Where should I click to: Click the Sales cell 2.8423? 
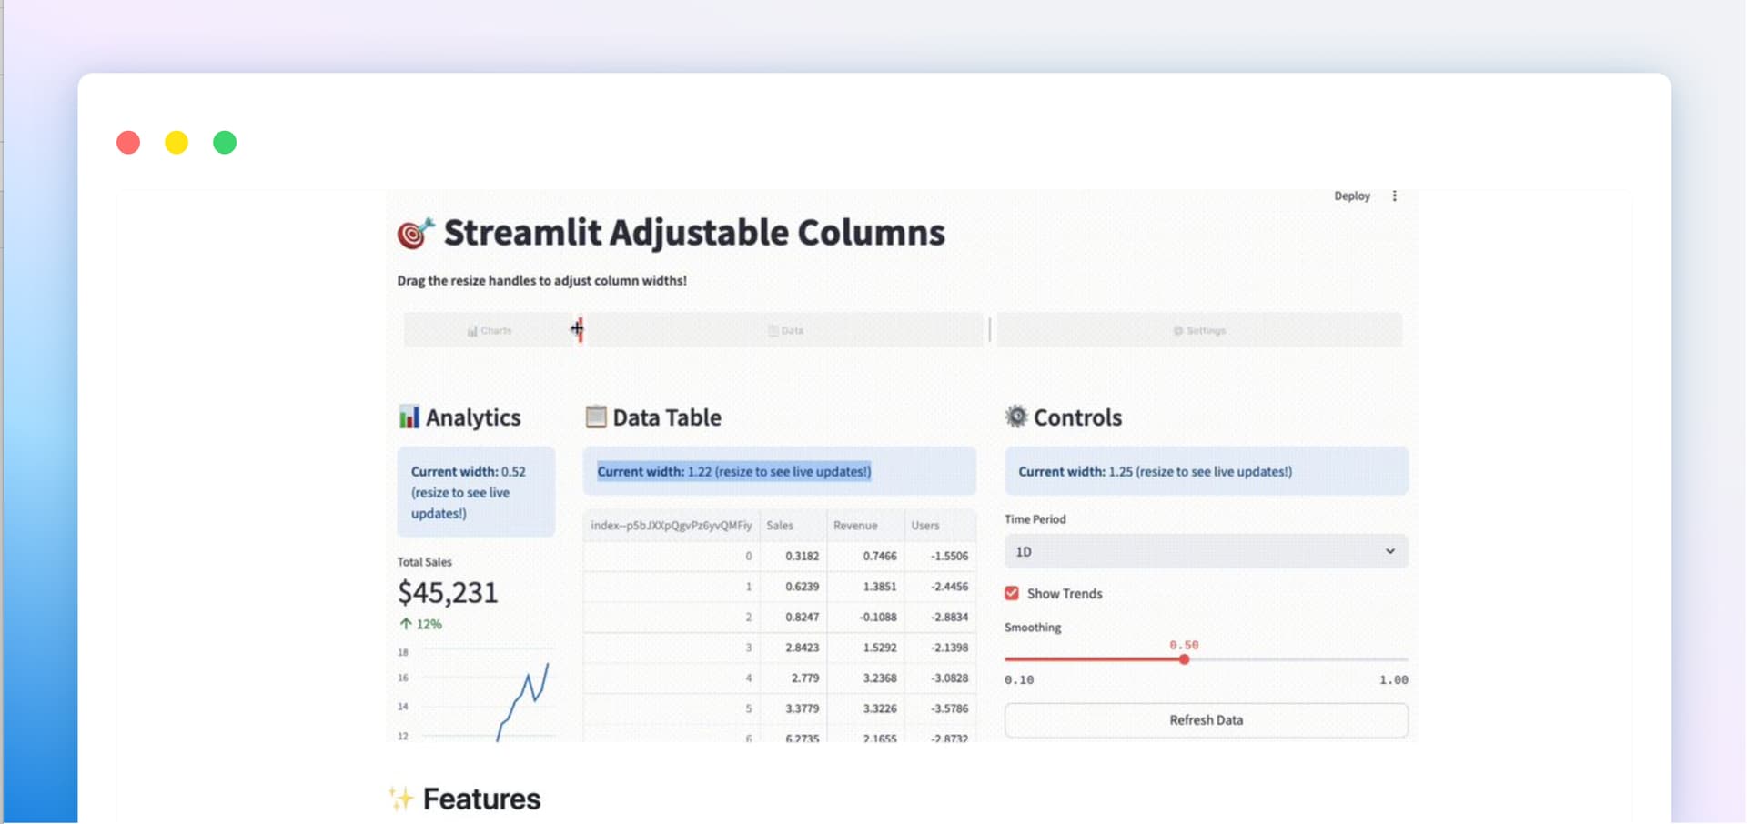click(x=793, y=648)
